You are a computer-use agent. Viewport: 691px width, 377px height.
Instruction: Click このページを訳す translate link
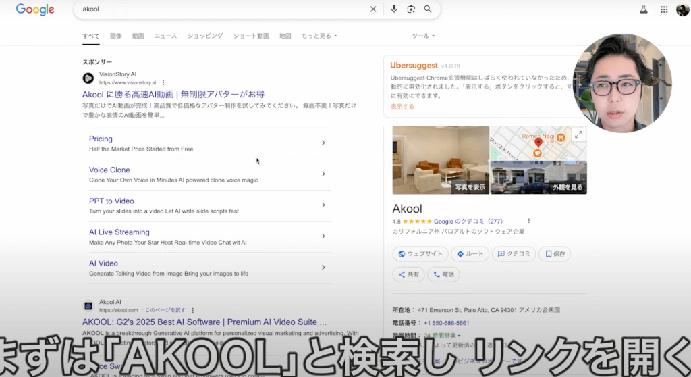[165, 310]
